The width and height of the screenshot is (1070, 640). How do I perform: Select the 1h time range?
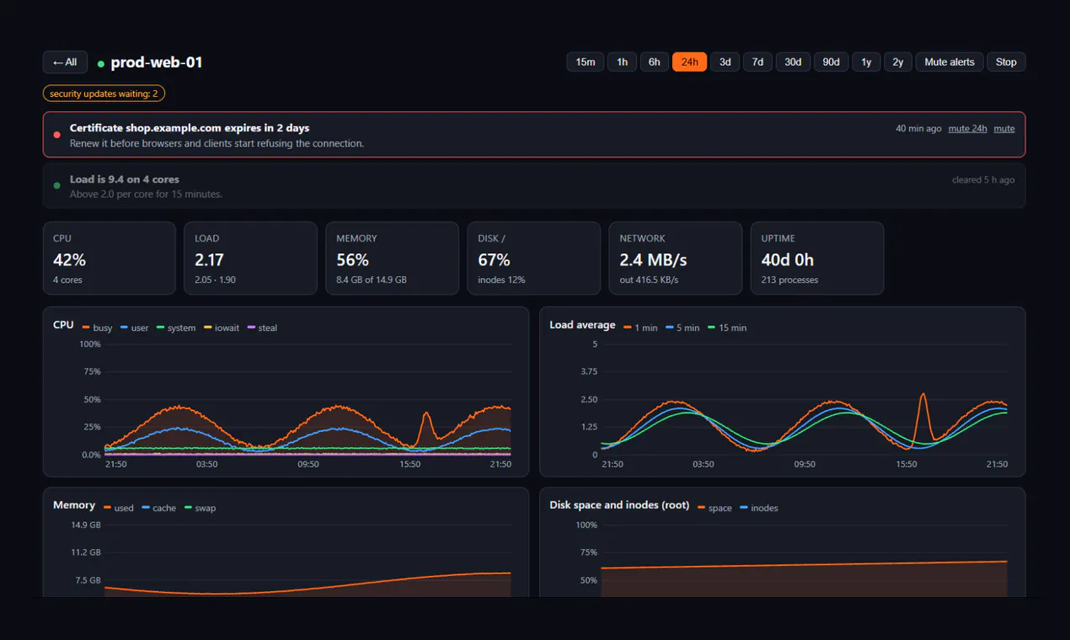[x=622, y=62]
